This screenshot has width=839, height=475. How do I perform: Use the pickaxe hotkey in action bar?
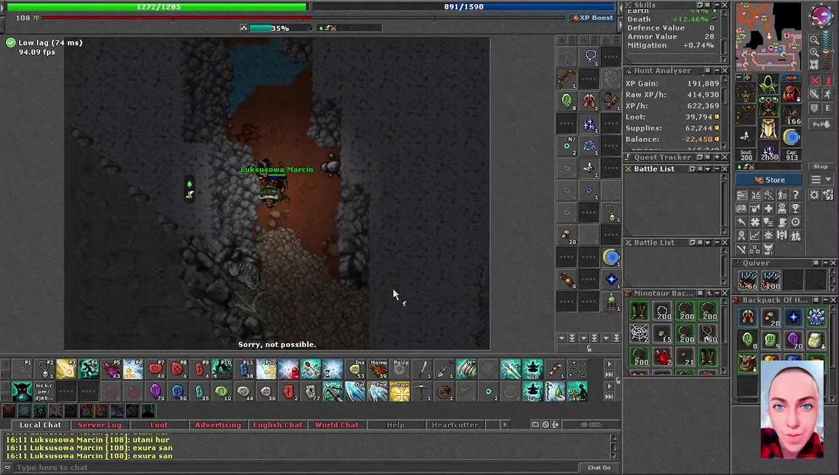coord(421,392)
